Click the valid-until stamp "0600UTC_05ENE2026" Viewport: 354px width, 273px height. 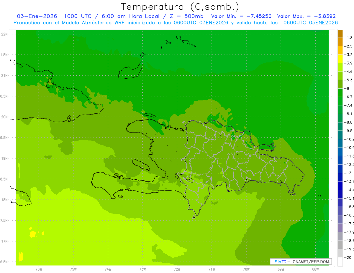pyautogui.click(x=310, y=22)
